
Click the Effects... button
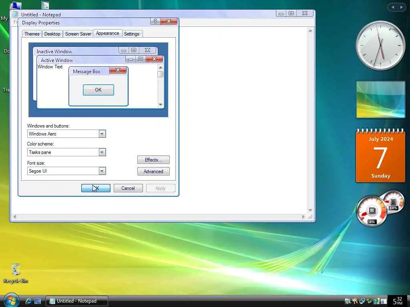click(153, 160)
